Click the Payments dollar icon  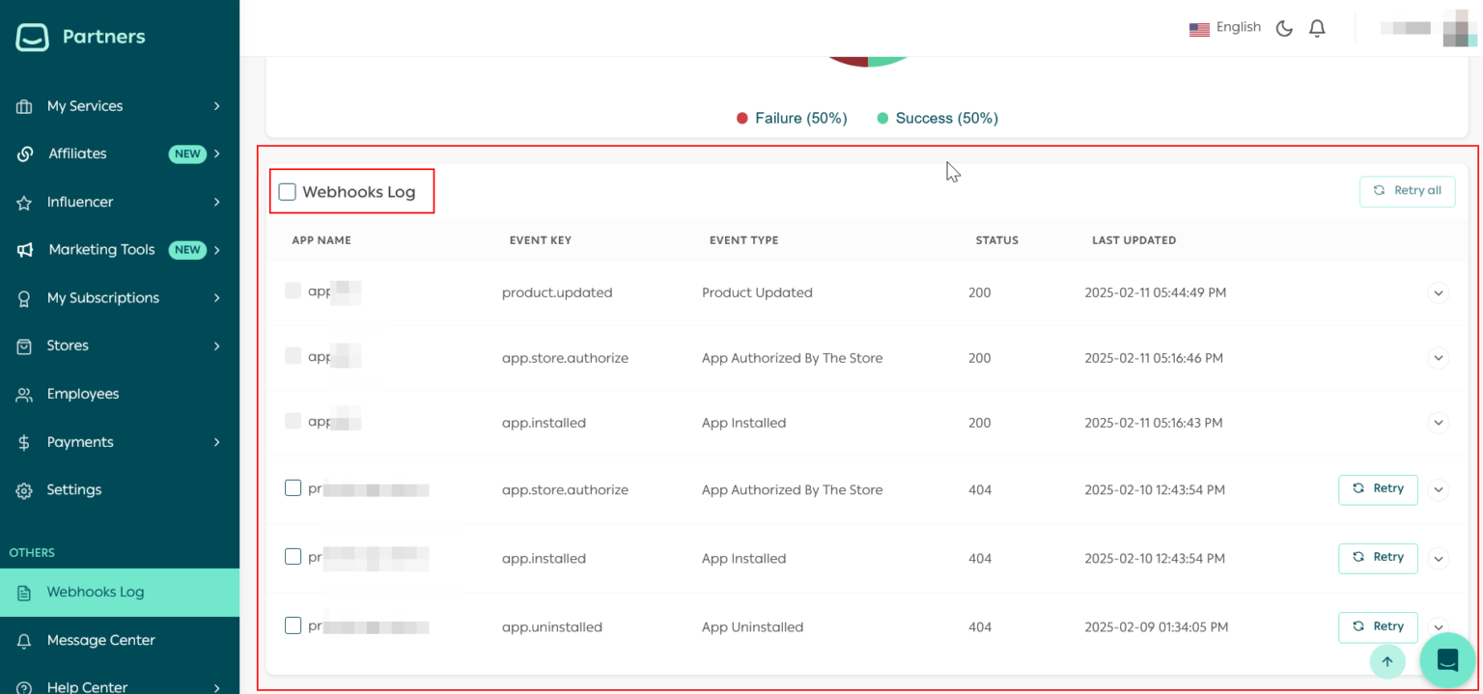tap(24, 442)
